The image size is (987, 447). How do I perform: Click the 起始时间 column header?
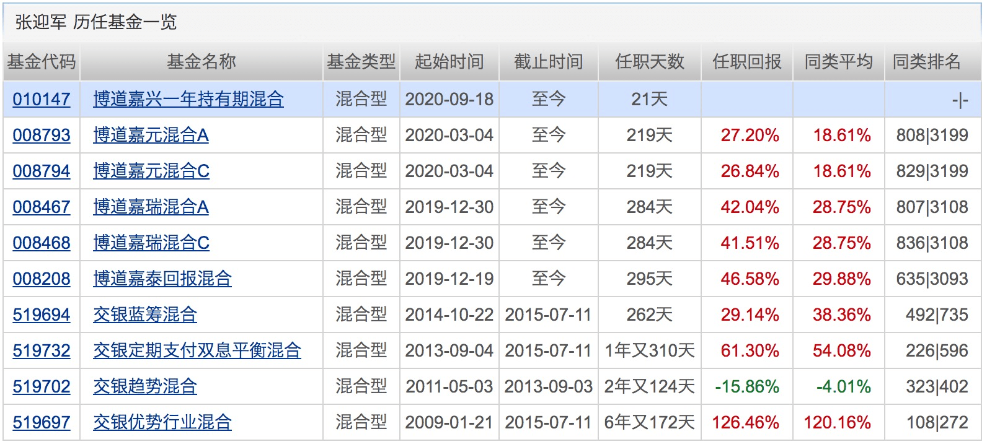(x=449, y=62)
